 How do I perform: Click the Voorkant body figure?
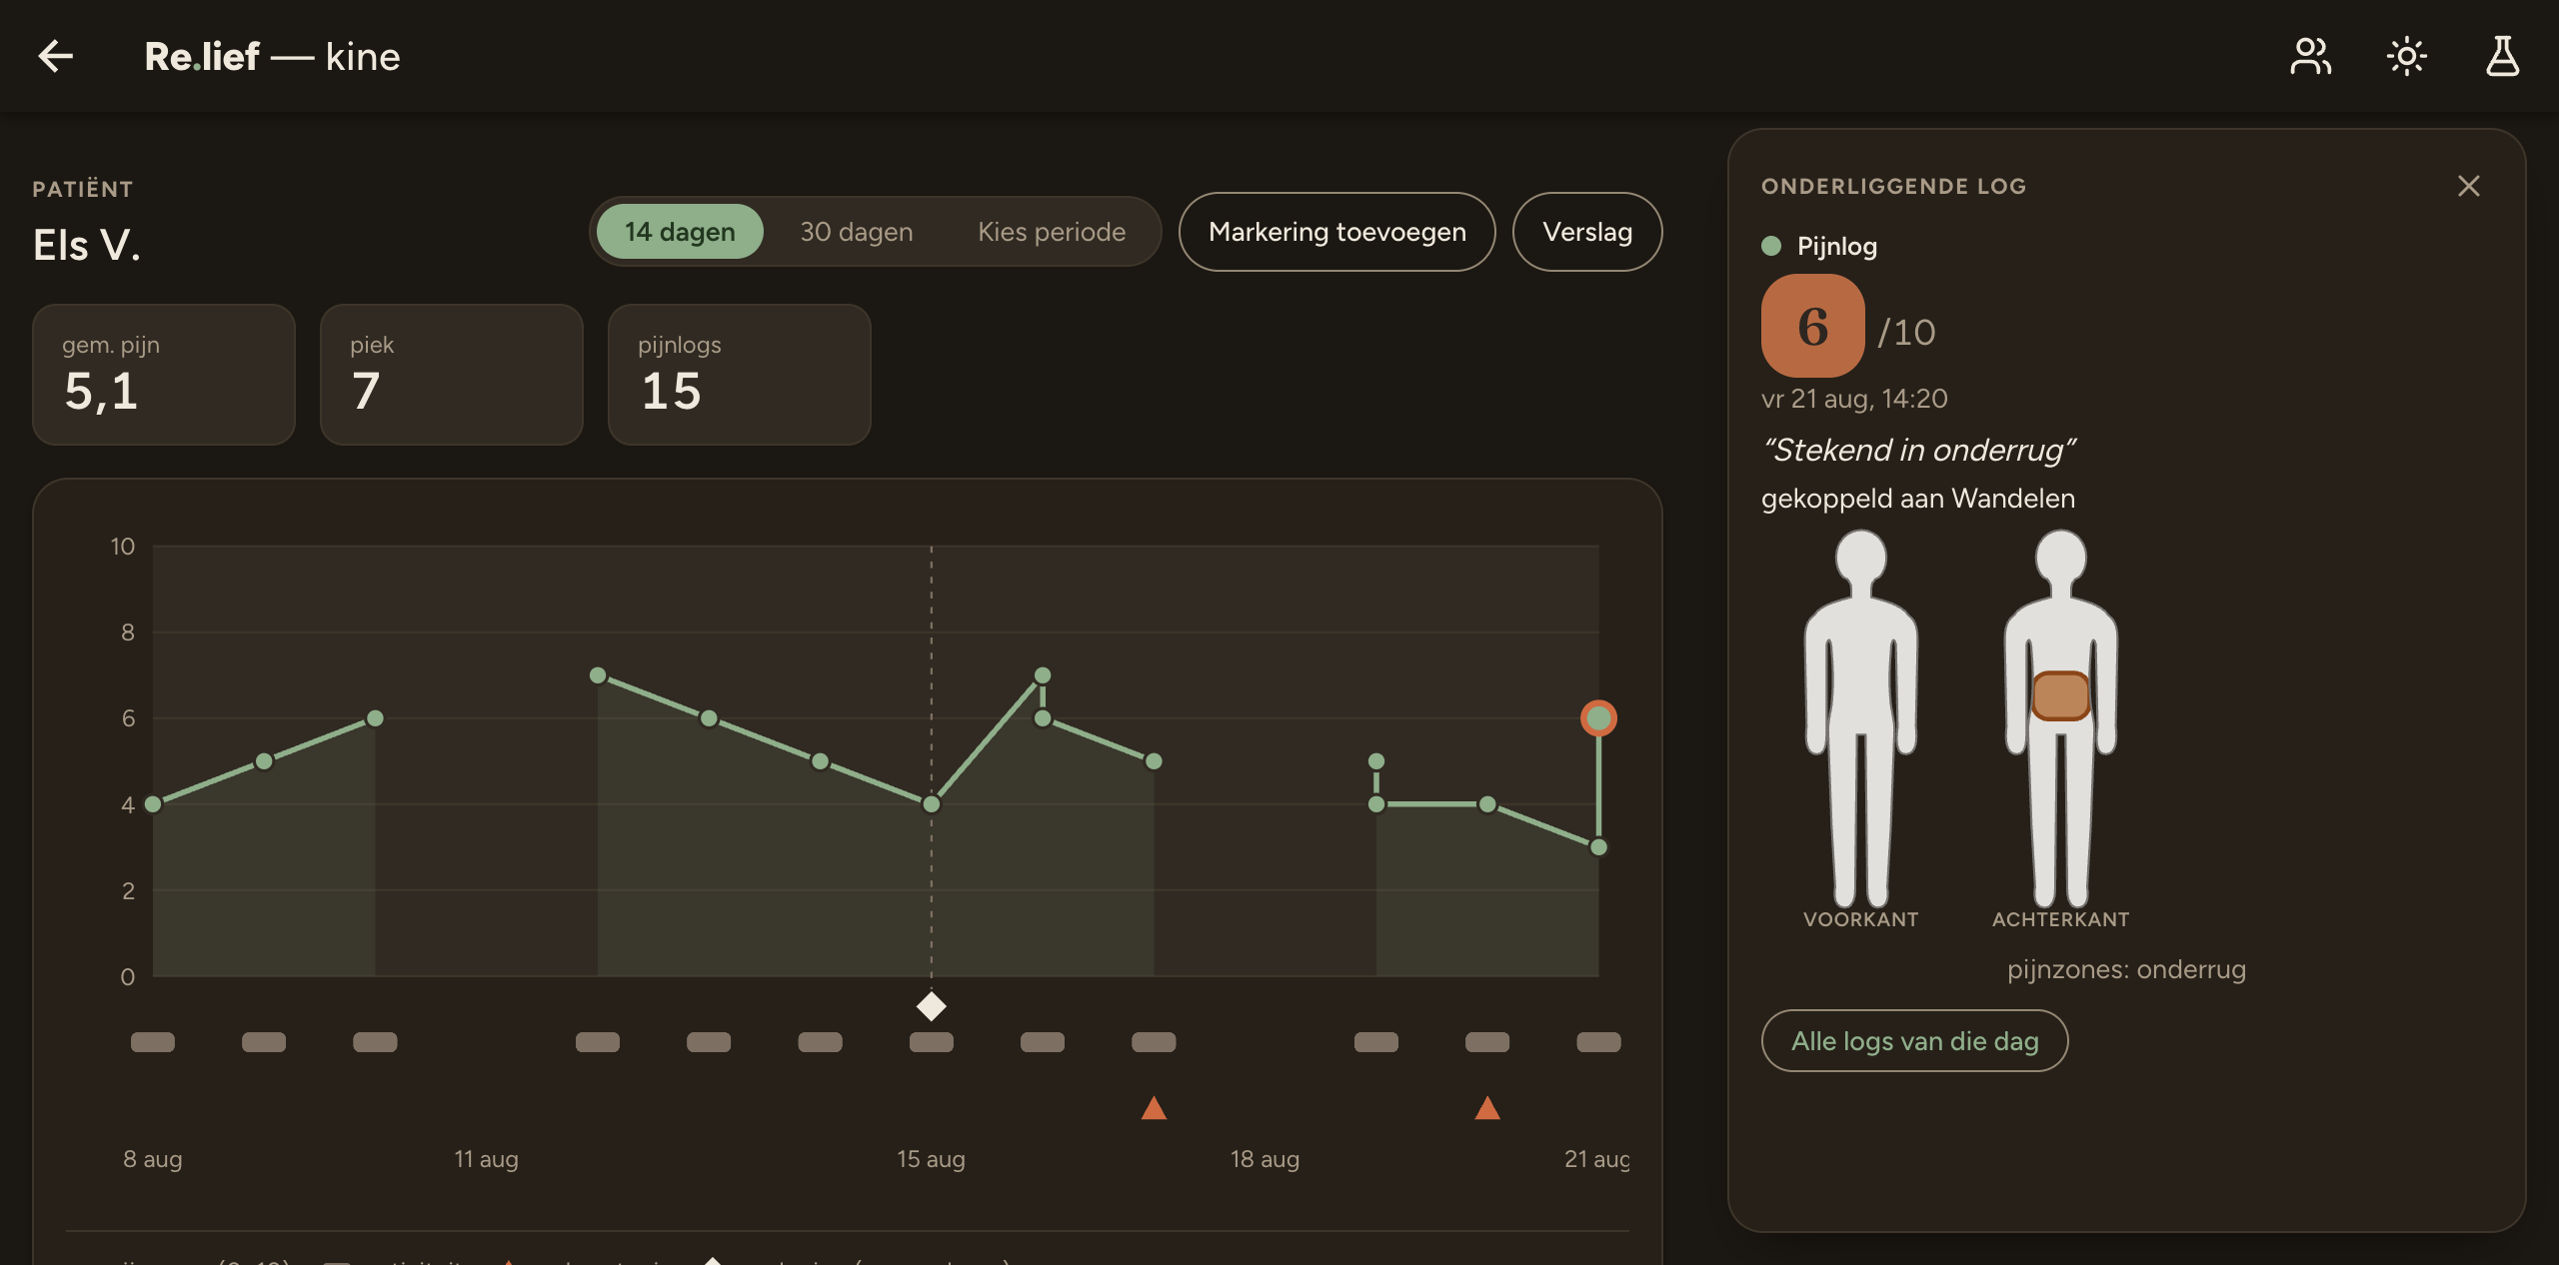point(1860,719)
